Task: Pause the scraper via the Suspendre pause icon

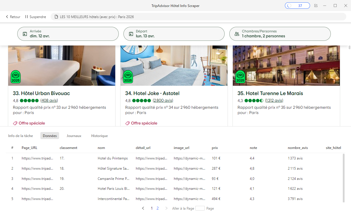Action: [27, 17]
